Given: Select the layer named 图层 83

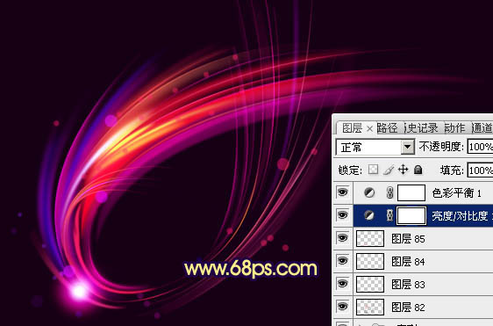Looking at the screenshot, I should (x=408, y=285).
